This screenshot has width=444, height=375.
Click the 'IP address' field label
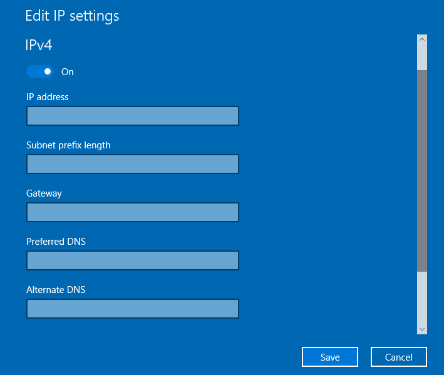click(x=48, y=97)
